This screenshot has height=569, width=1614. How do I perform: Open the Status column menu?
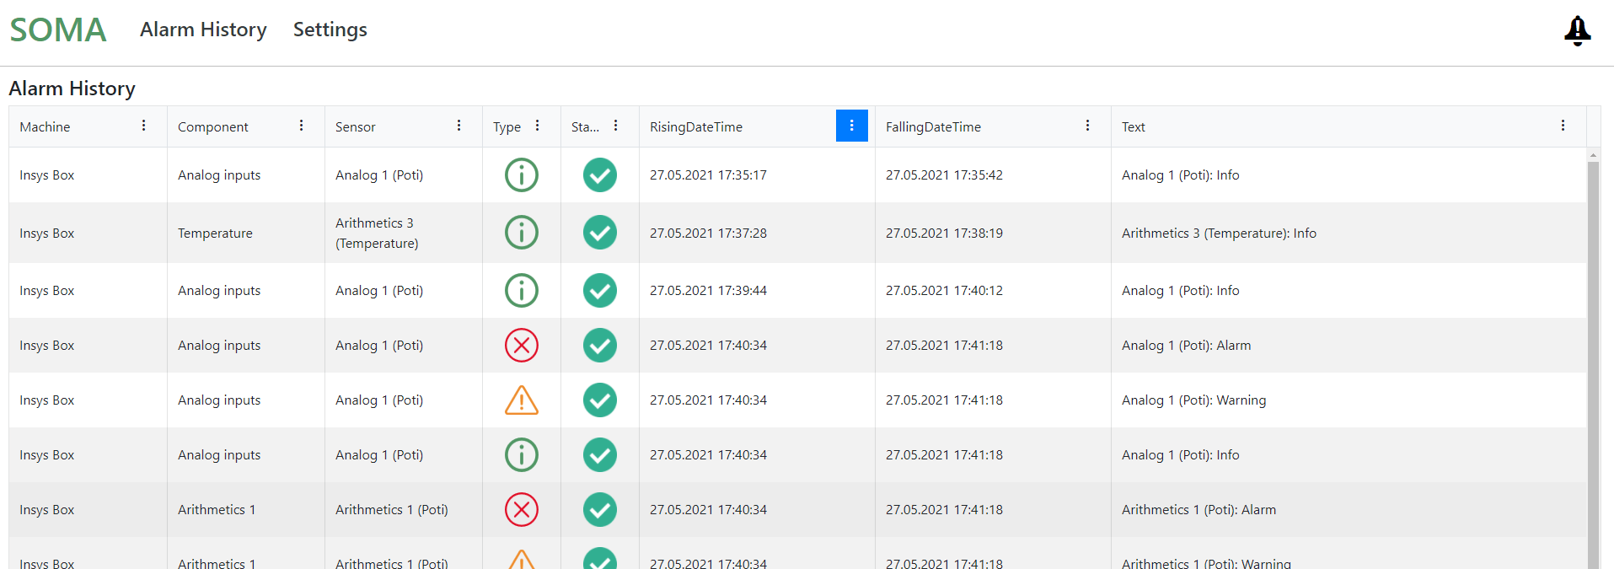615,126
